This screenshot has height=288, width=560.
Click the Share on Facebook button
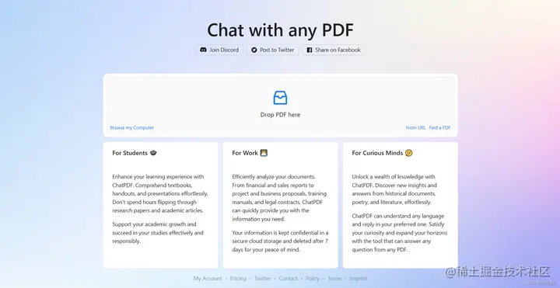click(x=334, y=50)
